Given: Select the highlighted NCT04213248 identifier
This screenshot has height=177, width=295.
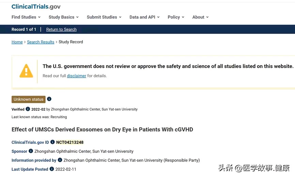Looking at the screenshot, I should click(70, 142).
